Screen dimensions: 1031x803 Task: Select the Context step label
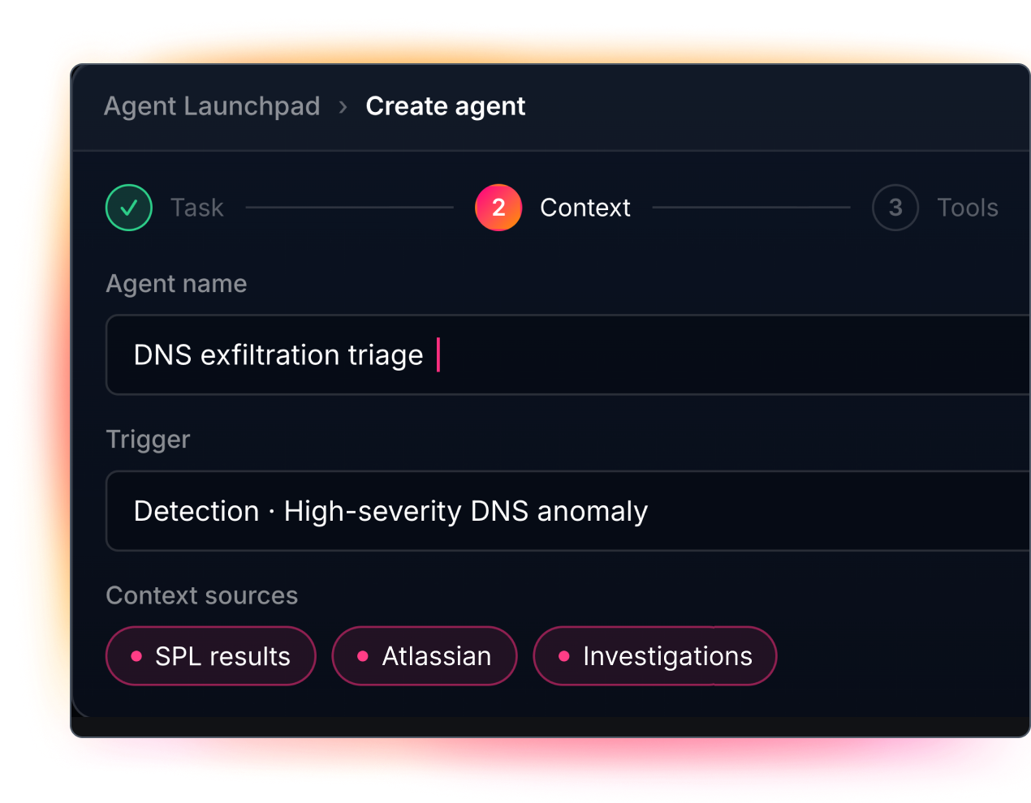585,208
